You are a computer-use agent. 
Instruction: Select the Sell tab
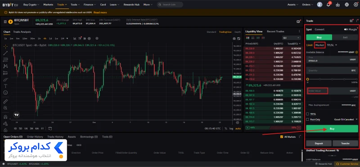(x=345, y=37)
